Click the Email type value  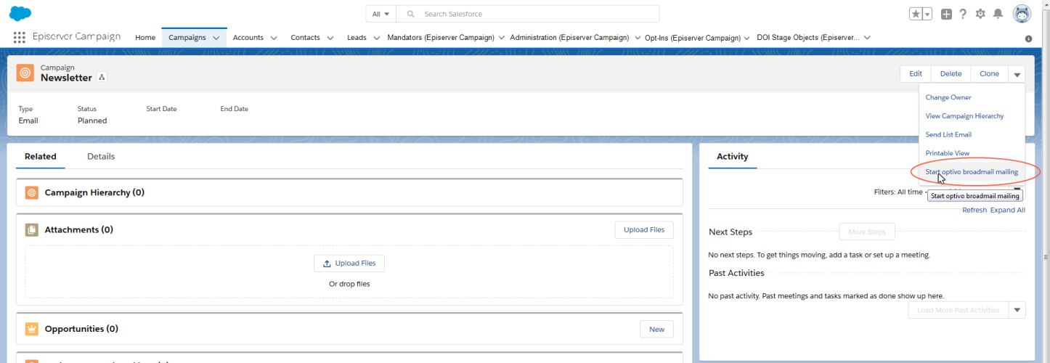(x=28, y=121)
